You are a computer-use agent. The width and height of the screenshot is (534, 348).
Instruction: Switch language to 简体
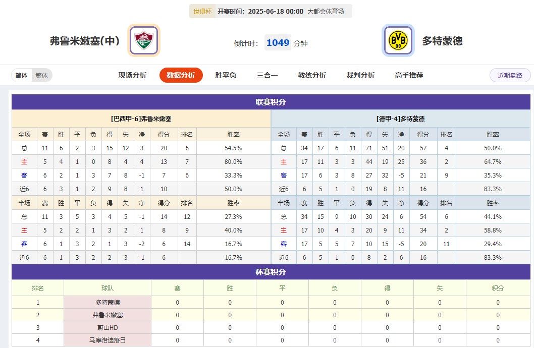22,75
